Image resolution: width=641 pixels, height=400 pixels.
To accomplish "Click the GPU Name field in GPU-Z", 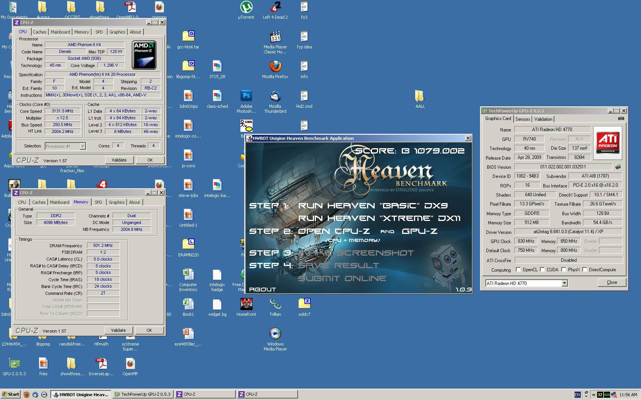I will click(x=552, y=130).
